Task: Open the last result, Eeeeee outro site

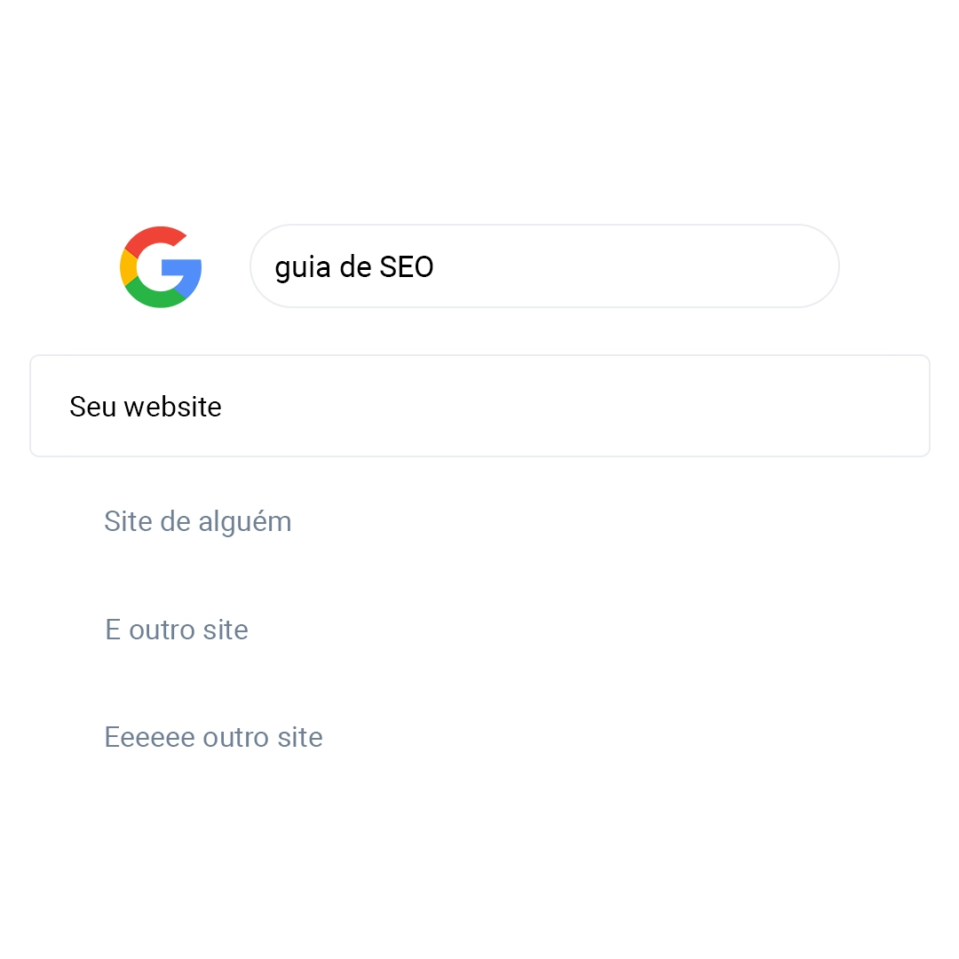Action: pyautogui.click(x=213, y=737)
